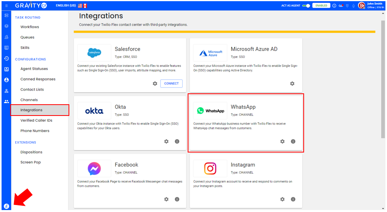Click the WhatsApp logo image

[x=210, y=111]
